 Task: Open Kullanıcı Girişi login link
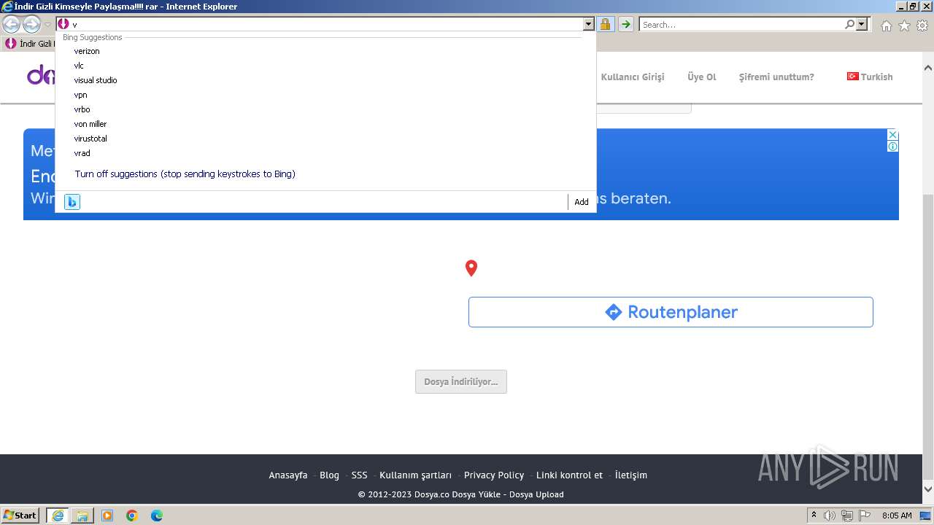(x=633, y=77)
